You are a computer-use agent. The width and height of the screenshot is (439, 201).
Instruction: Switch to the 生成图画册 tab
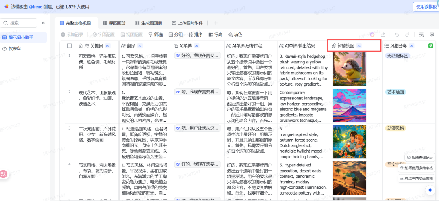coord(149,23)
